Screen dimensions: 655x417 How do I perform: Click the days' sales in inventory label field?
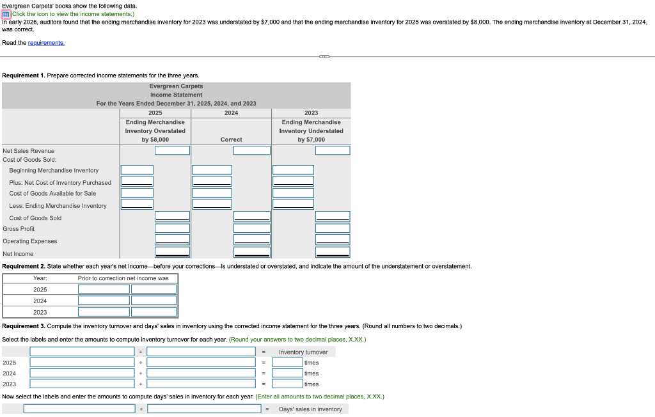pyautogui.click(x=79, y=408)
